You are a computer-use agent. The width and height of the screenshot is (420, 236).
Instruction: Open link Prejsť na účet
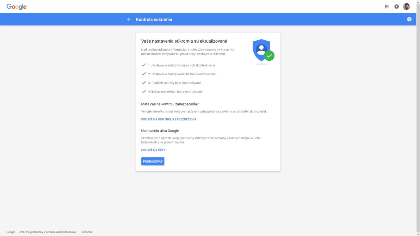(x=153, y=150)
